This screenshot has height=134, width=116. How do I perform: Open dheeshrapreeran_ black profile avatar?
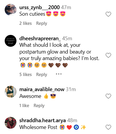[11, 41]
